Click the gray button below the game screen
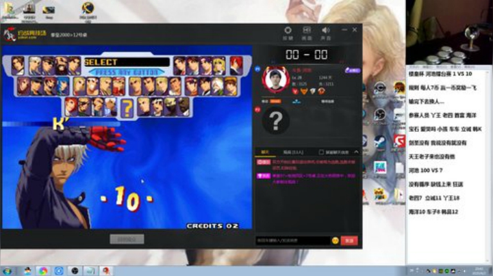This screenshot has width=493, height=276. point(127,239)
